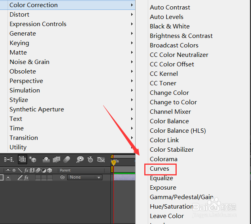Enable Motion Blur for the composition
The height and width of the screenshot is (224, 251).
pyautogui.click(x=67, y=159)
